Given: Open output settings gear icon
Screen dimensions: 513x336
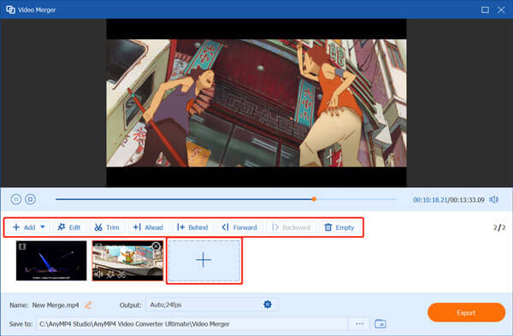Looking at the screenshot, I should (268, 304).
